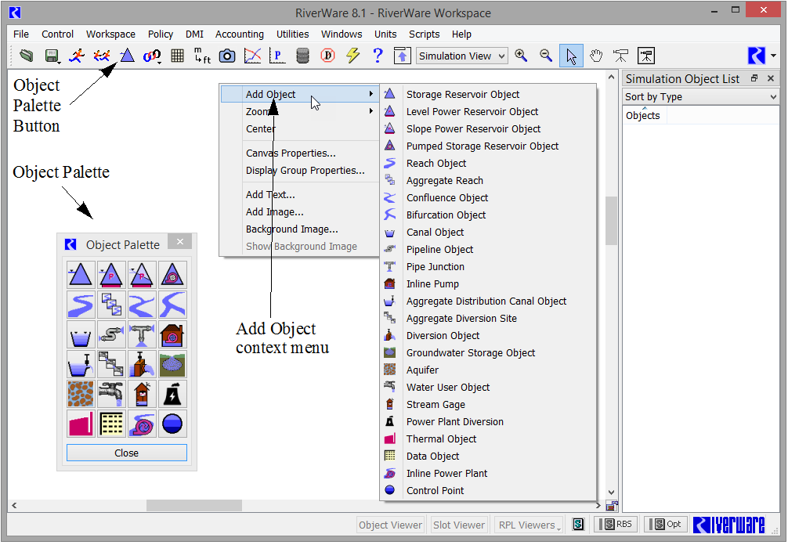
Task: Open the Sort by Type dropdown
Action: click(x=701, y=97)
